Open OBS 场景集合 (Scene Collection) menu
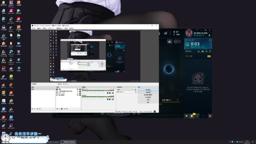This screenshot has width=256, height=144. tap(59, 28)
